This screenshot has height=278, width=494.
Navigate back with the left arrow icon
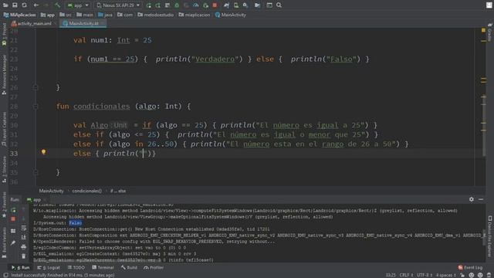point(36,5)
